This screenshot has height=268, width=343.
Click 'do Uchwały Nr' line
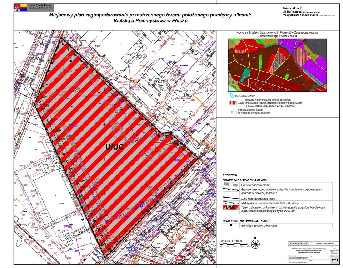pyautogui.click(x=301, y=11)
